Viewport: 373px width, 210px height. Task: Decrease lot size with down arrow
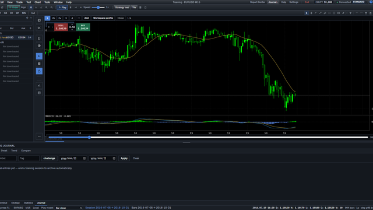pyautogui.click(x=72, y=30)
